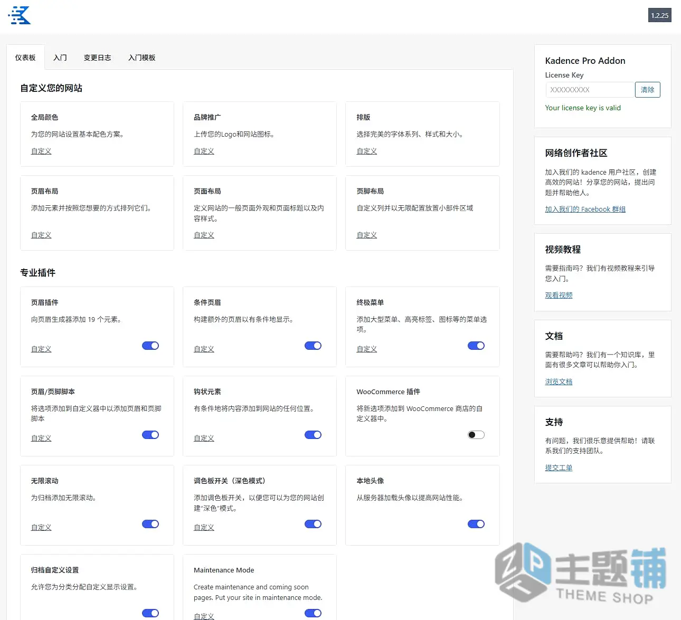Click 自定义 link in Maintenance Mode card
Viewport: 681px width, 620px height.
[x=204, y=616]
